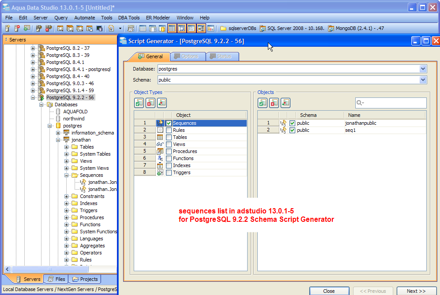Check the Functions checkbox
440x295 pixels.
[169, 158]
